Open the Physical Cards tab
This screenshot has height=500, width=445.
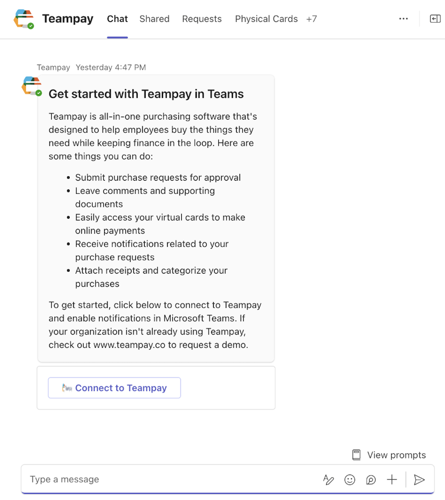(x=266, y=19)
